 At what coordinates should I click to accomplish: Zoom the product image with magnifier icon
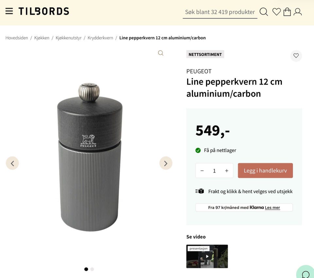click(x=160, y=53)
